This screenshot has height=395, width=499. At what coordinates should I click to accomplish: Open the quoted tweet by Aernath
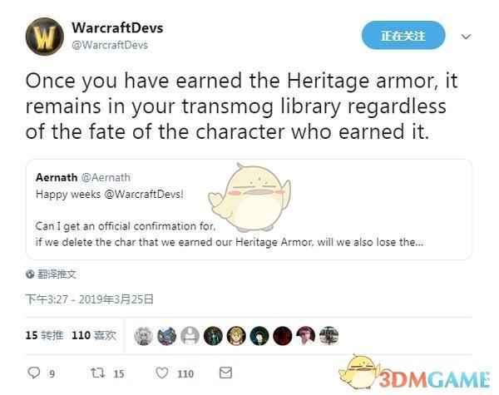coord(249,210)
